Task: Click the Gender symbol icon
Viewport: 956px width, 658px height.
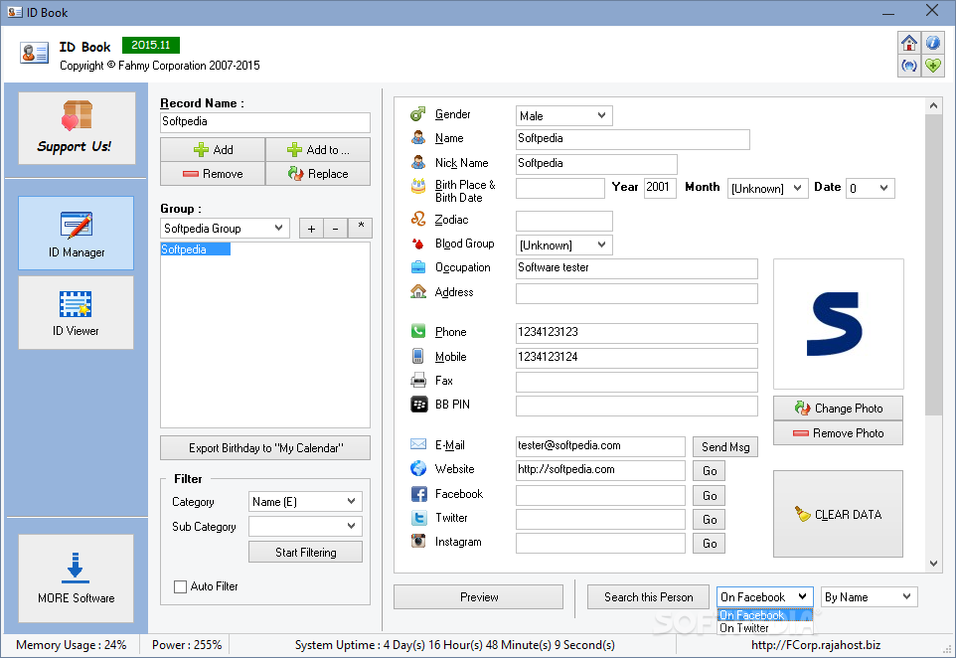Action: tap(417, 114)
